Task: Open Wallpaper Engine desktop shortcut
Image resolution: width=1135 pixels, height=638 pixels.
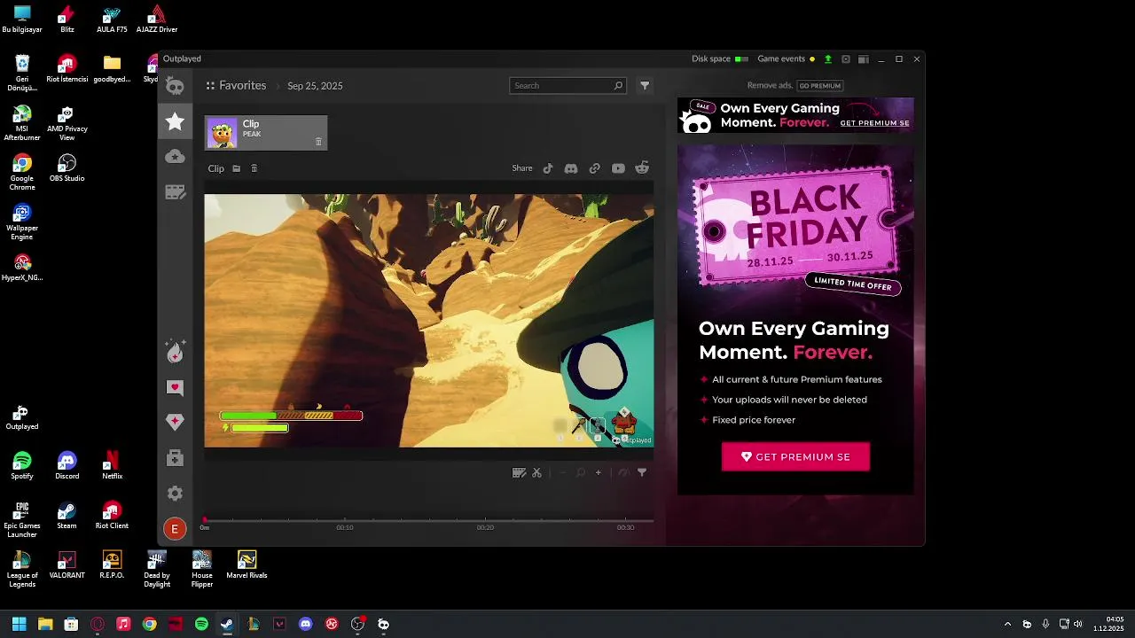Action: 22,222
